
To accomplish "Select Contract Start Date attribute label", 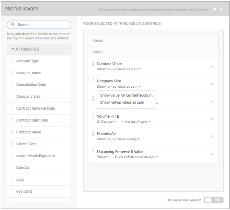I will (32, 120).
